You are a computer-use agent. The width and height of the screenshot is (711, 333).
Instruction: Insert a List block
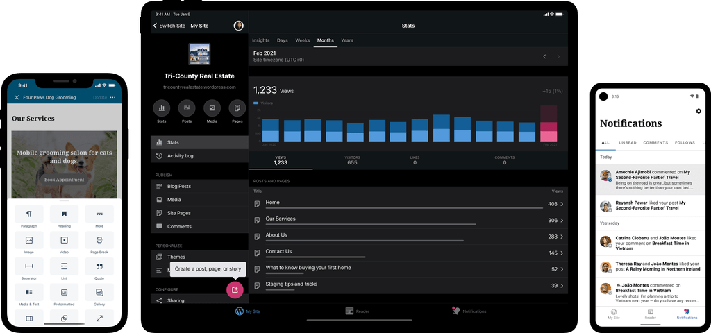tap(64, 266)
